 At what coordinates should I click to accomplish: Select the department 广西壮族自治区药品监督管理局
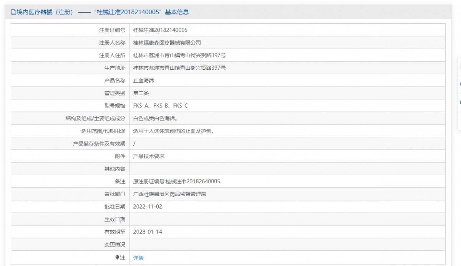point(169,194)
